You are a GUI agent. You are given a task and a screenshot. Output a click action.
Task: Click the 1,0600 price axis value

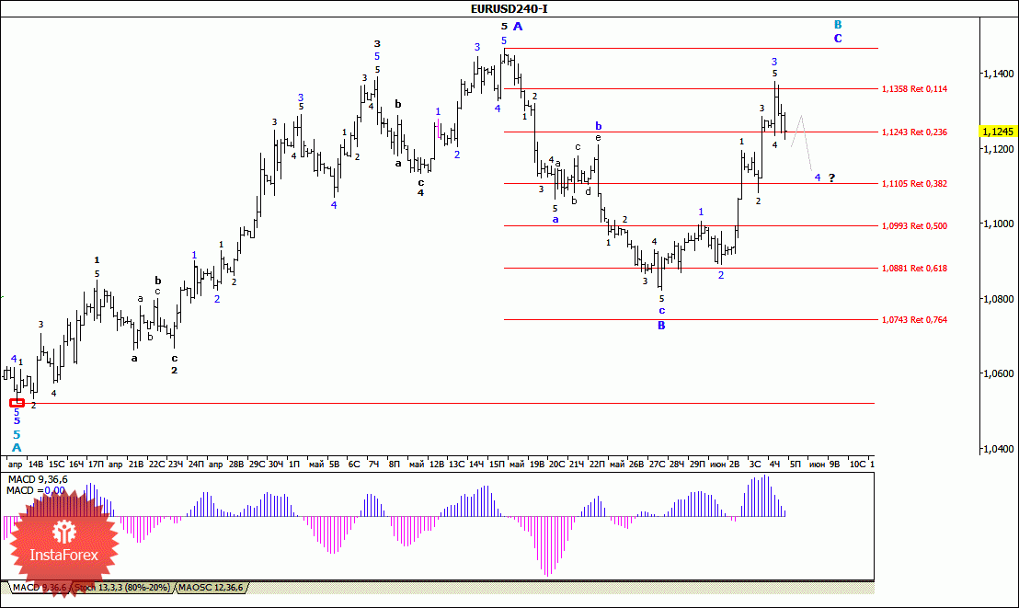998,373
